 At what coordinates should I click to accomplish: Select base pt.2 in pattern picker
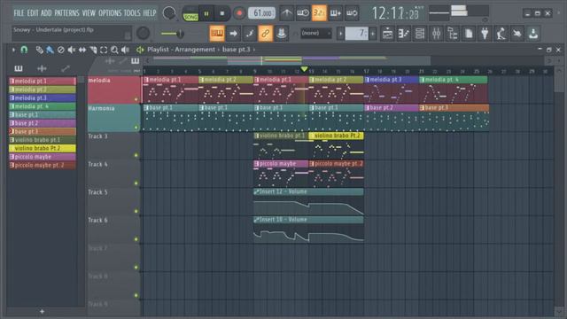click(x=43, y=123)
